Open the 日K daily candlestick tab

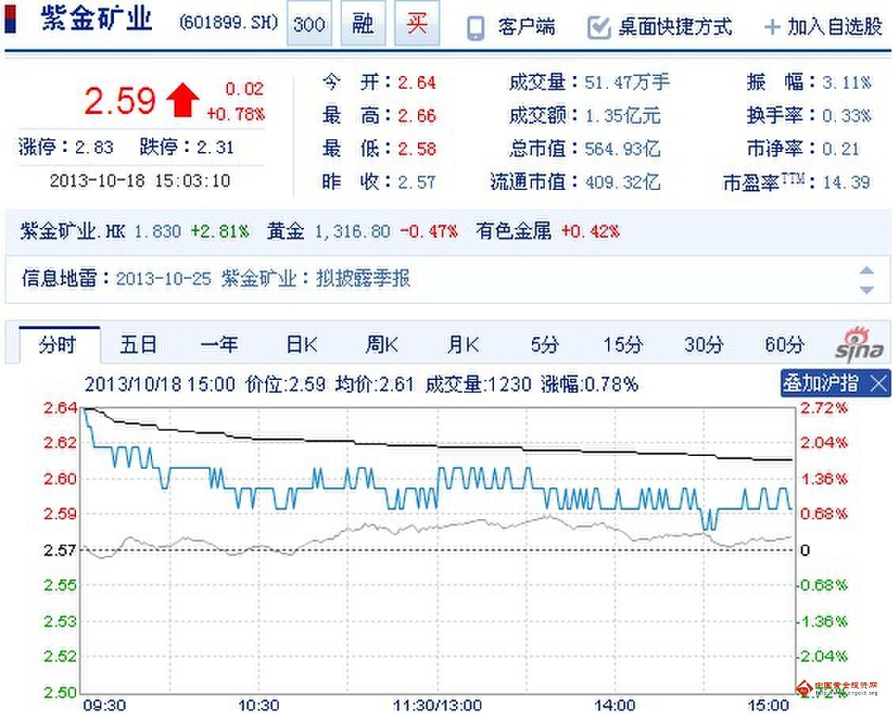coord(302,344)
